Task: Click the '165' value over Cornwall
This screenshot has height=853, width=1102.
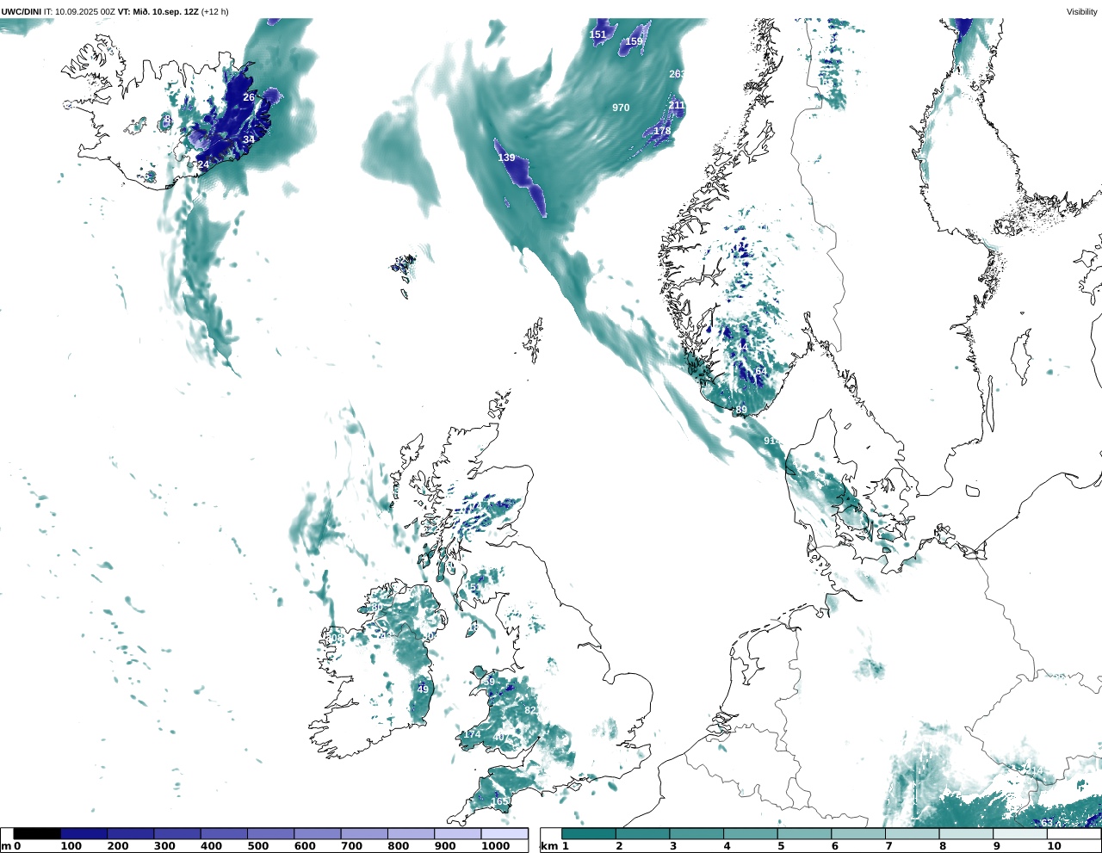Action: 499,801
